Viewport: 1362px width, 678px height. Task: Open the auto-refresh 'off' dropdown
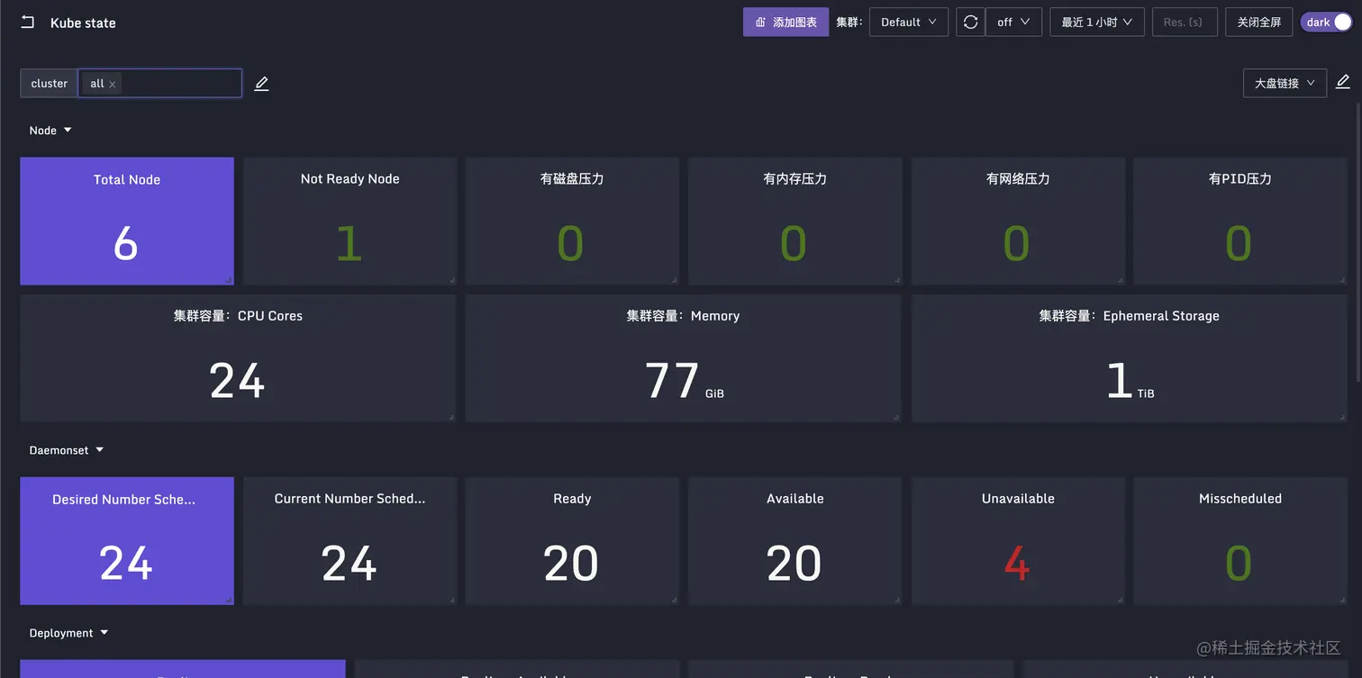1013,23
